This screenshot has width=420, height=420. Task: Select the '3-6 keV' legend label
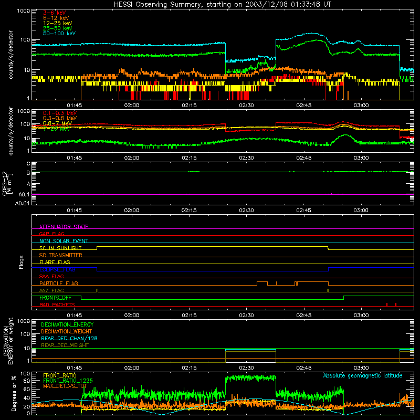[x=54, y=13]
